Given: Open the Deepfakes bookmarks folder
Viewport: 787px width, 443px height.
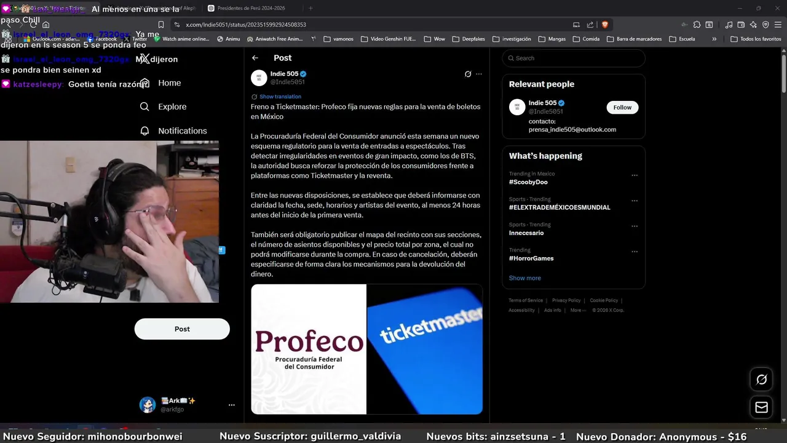Looking at the screenshot, I should [x=469, y=39].
